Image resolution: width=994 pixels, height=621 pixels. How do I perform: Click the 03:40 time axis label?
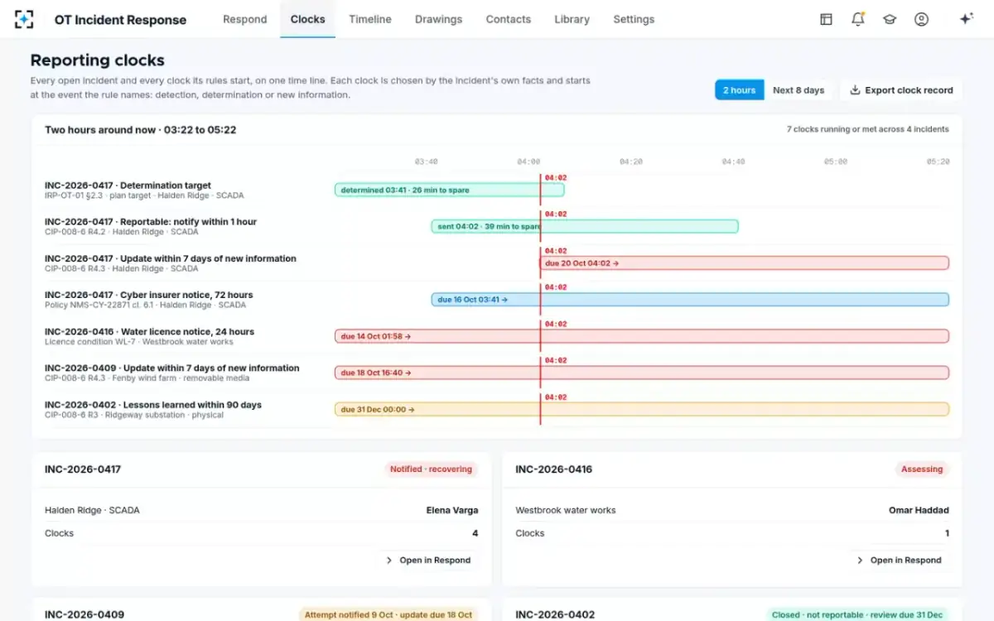point(427,161)
